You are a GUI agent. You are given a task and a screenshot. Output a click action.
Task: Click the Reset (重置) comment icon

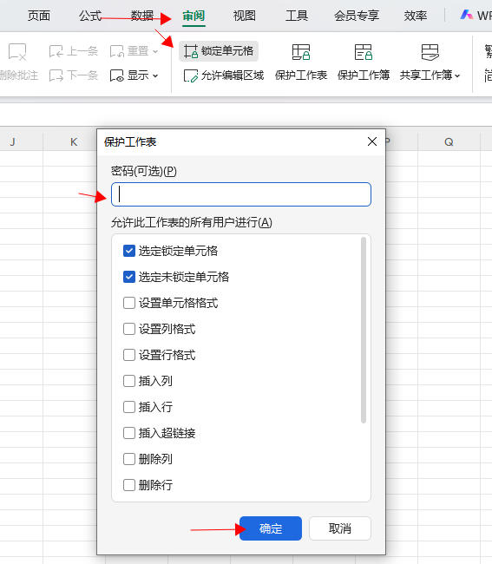(x=117, y=51)
